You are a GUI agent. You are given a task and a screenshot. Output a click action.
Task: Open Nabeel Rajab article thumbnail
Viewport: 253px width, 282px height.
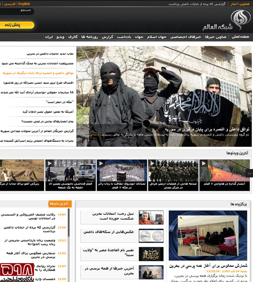(x=151, y=218)
